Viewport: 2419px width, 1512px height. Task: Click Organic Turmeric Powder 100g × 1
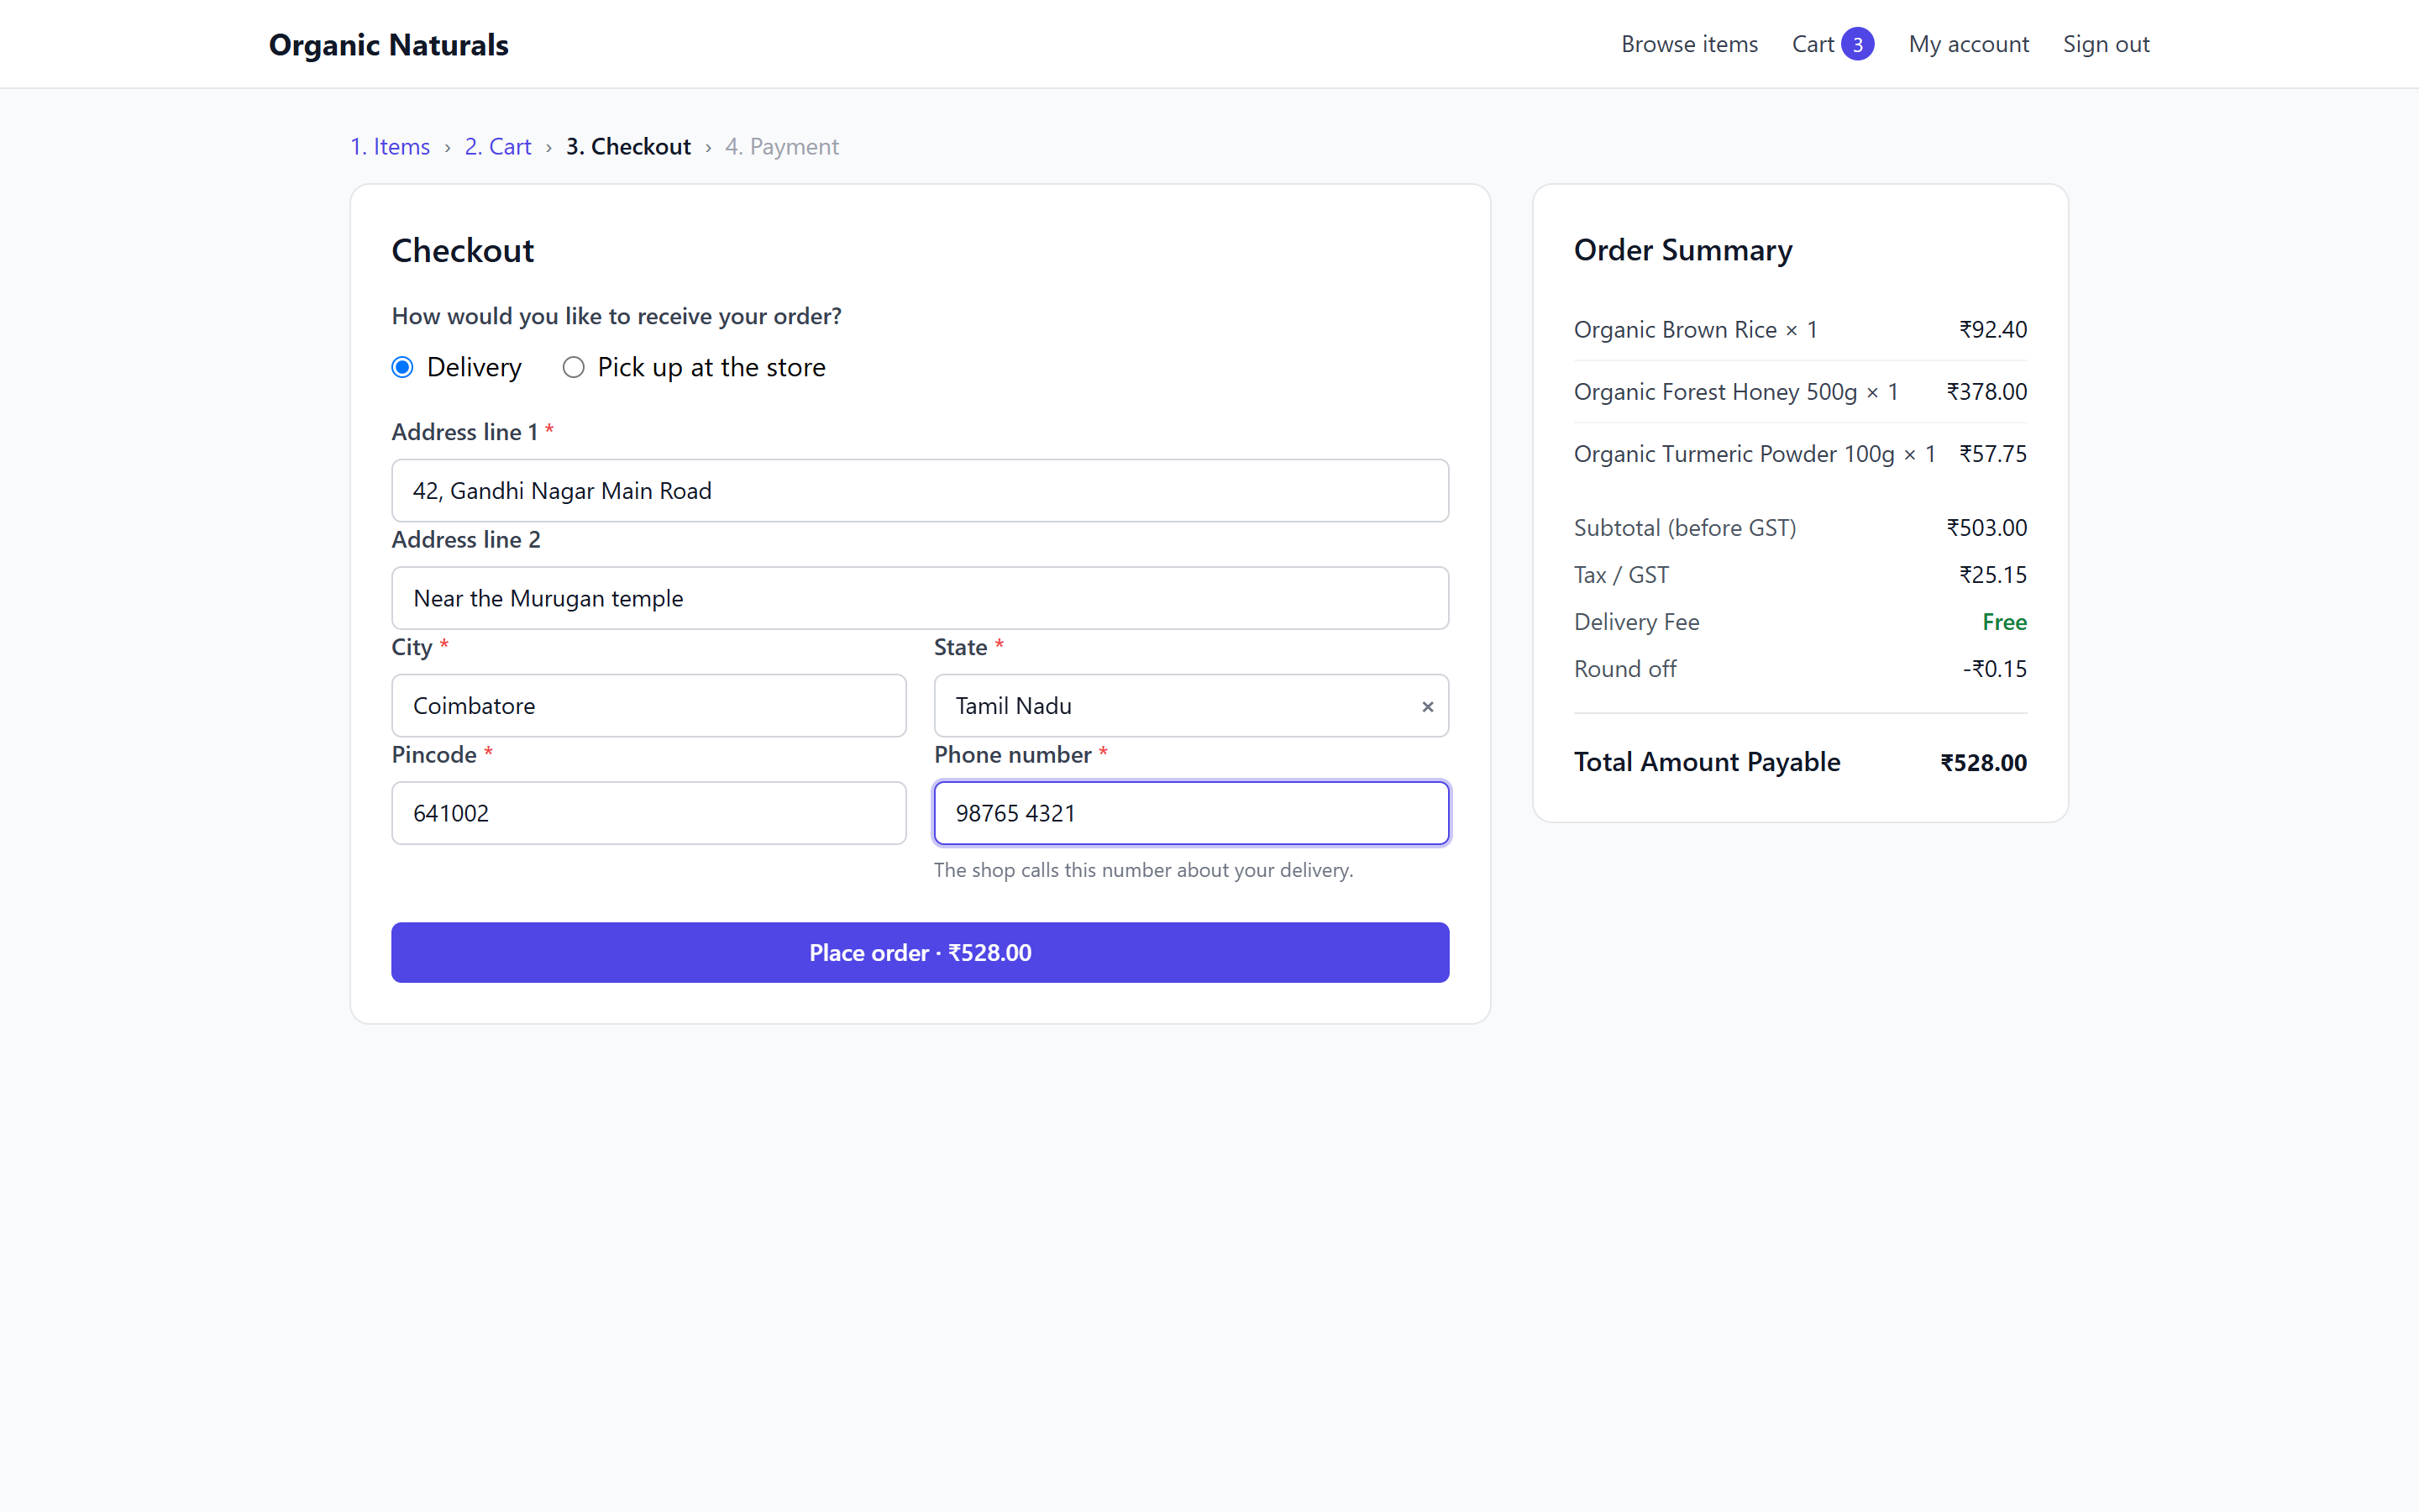click(x=1755, y=453)
